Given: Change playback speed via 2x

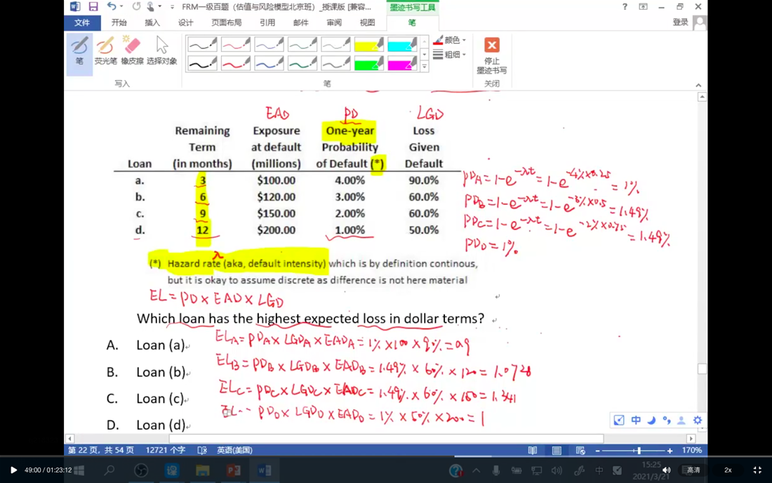Looking at the screenshot, I should click(728, 470).
